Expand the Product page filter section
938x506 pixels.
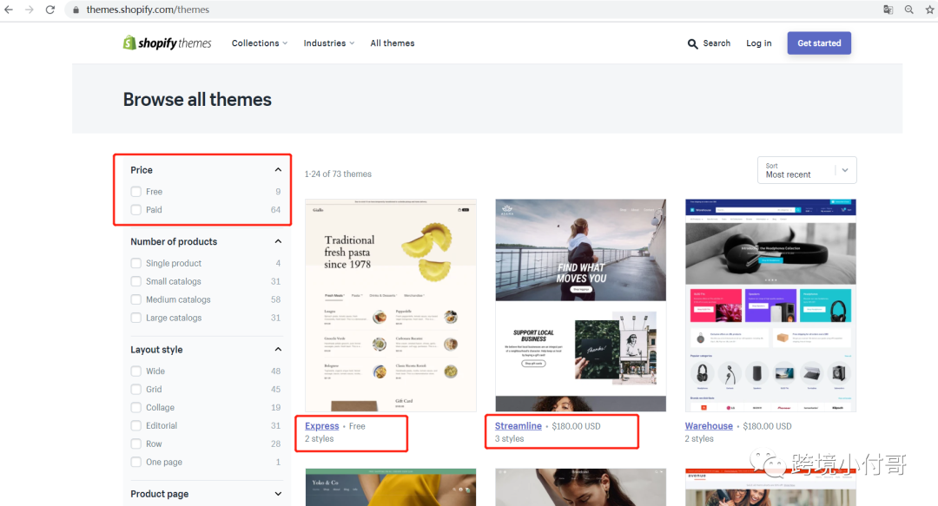coord(278,494)
